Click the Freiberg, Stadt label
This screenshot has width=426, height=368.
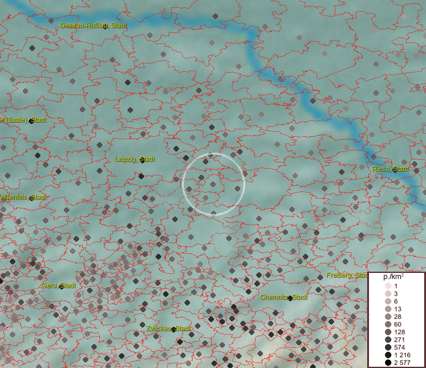pyautogui.click(x=347, y=275)
